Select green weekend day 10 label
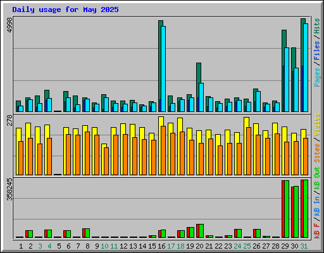This screenshot has height=253, width=324. click(104, 246)
